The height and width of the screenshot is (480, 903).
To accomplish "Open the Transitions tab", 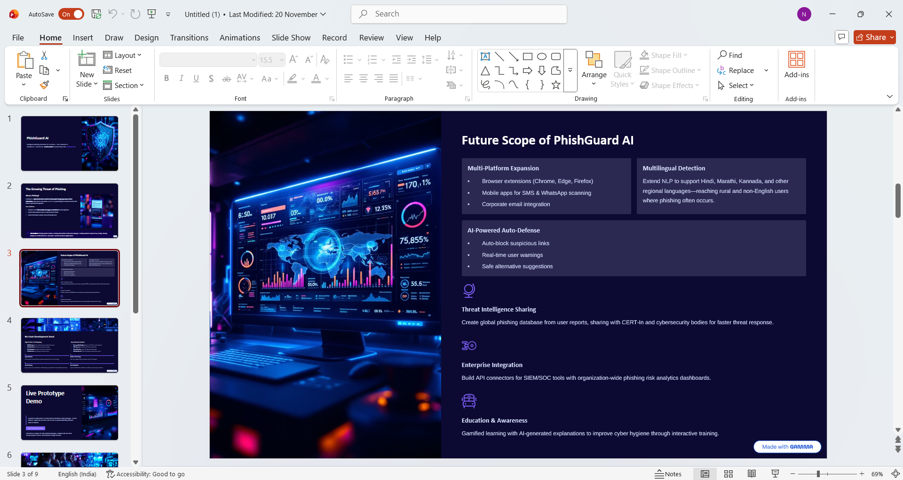I will tap(189, 38).
